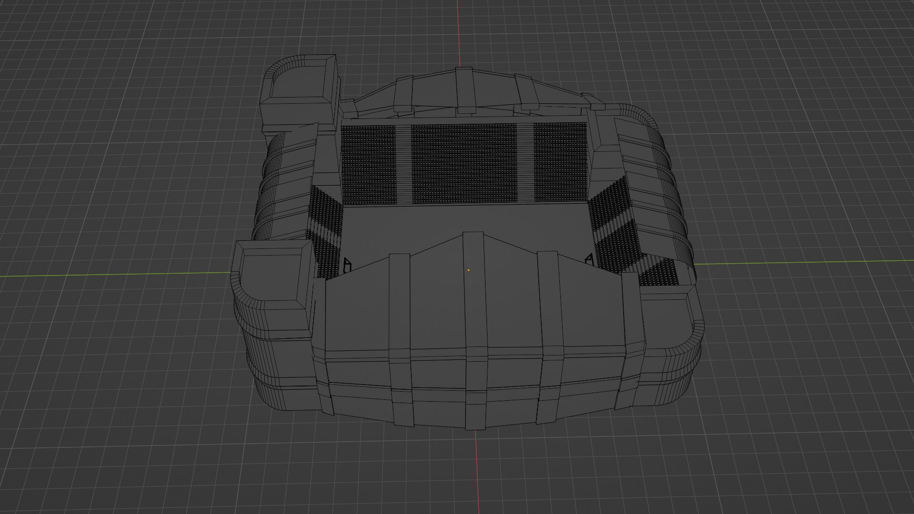Click the back-left corner tower roof

click(300, 79)
